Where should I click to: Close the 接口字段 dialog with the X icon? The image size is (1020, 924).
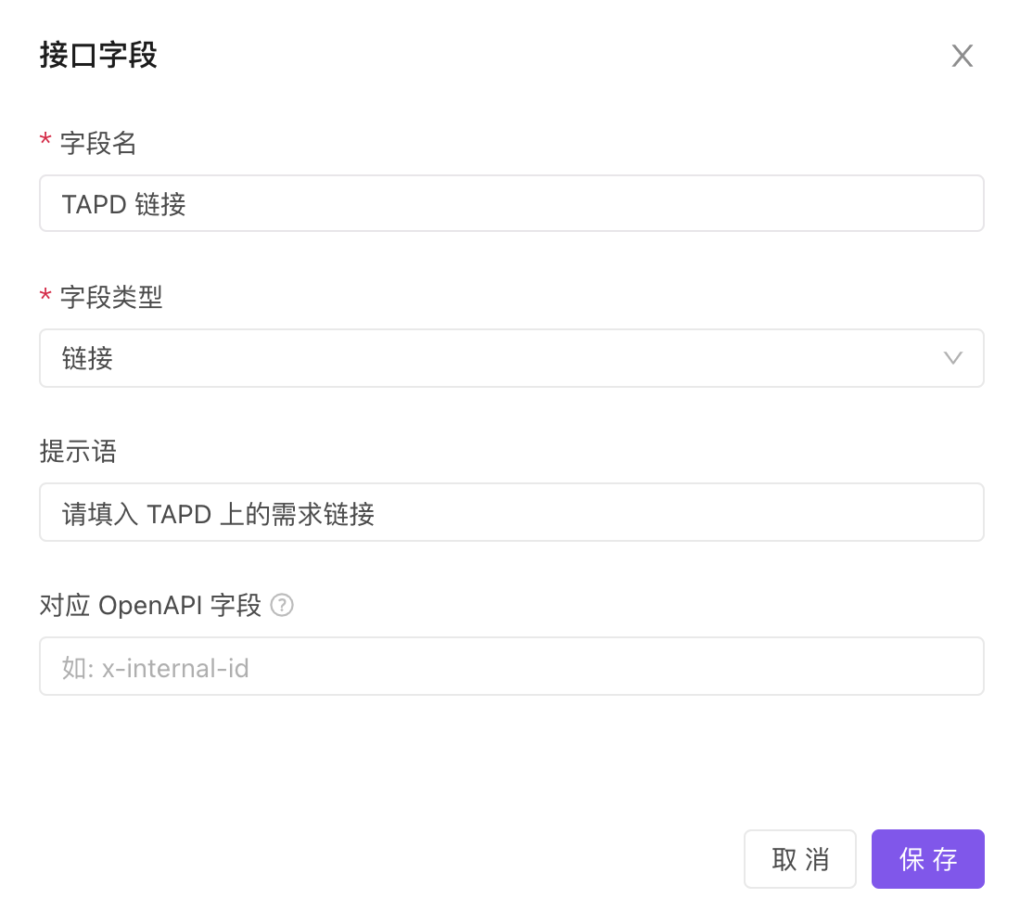[x=962, y=57]
